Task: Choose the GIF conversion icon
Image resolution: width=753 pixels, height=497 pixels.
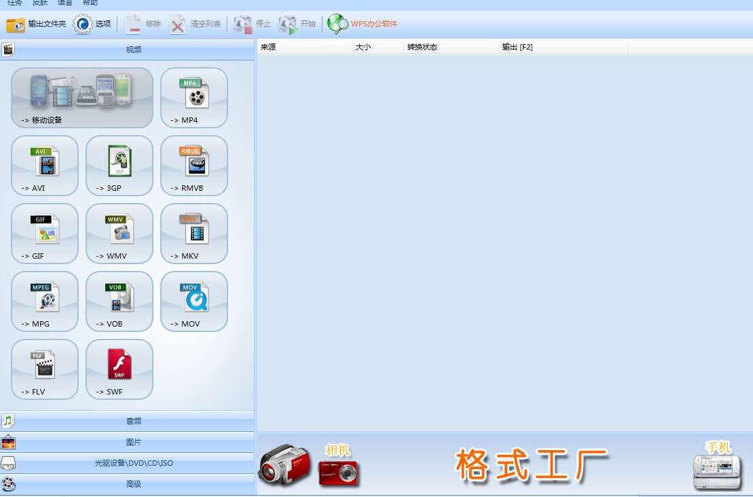Action: point(45,234)
